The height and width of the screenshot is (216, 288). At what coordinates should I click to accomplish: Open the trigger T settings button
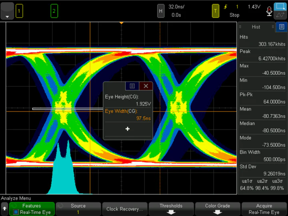(x=216, y=11)
